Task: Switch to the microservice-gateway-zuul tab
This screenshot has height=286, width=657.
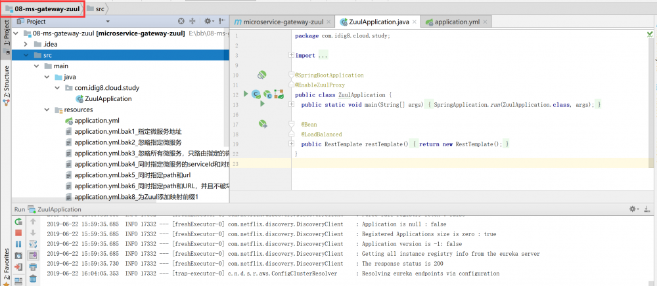Action: coord(283,22)
